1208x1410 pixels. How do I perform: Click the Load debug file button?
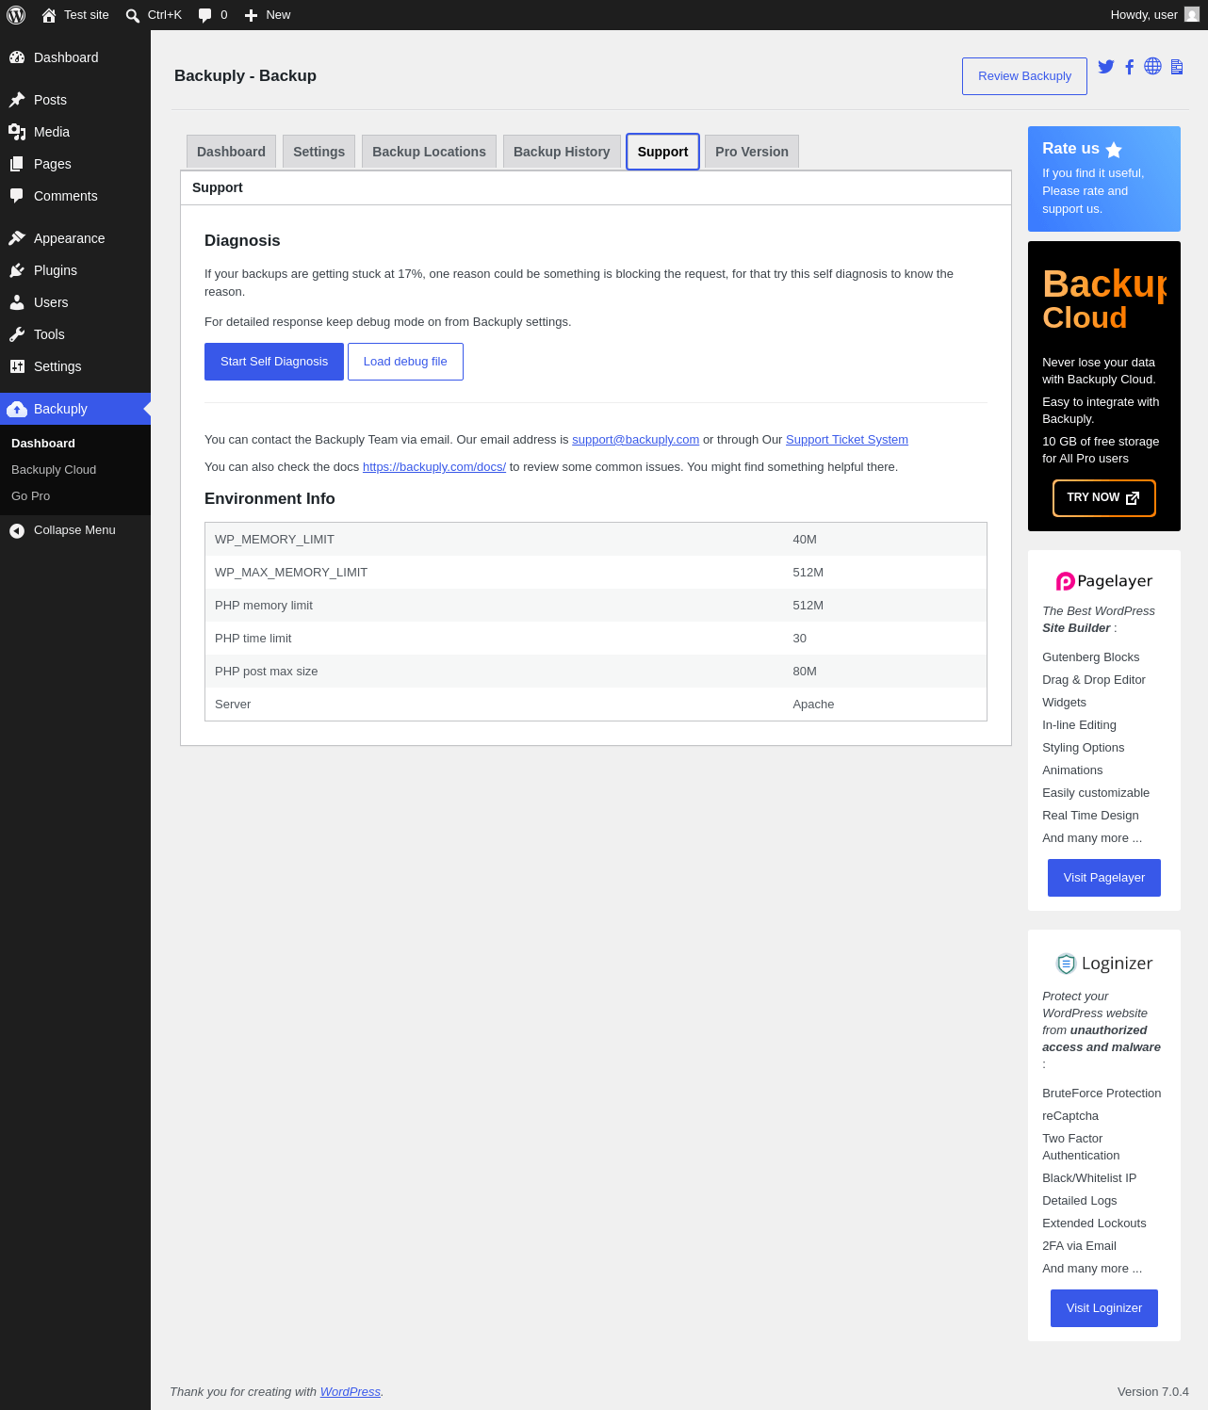coord(405,362)
